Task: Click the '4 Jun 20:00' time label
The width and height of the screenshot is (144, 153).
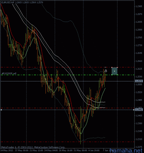Action: tap(94, 150)
